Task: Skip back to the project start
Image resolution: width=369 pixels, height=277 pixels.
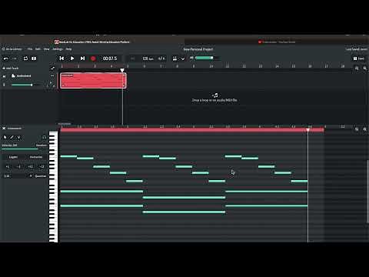Action: tap(61, 58)
